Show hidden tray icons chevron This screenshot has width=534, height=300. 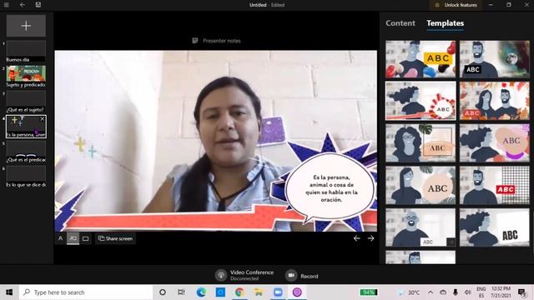tap(431, 292)
